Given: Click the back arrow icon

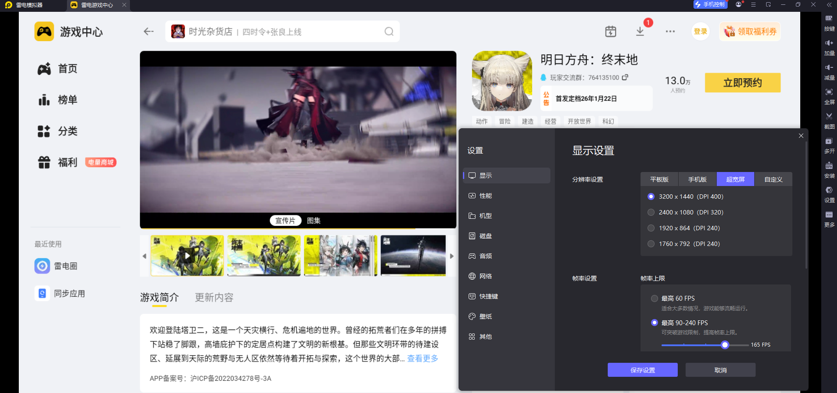Looking at the screenshot, I should 148,32.
